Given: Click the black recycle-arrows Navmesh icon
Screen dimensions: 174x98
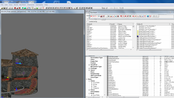Looking at the screenshot, I should point(140,16).
